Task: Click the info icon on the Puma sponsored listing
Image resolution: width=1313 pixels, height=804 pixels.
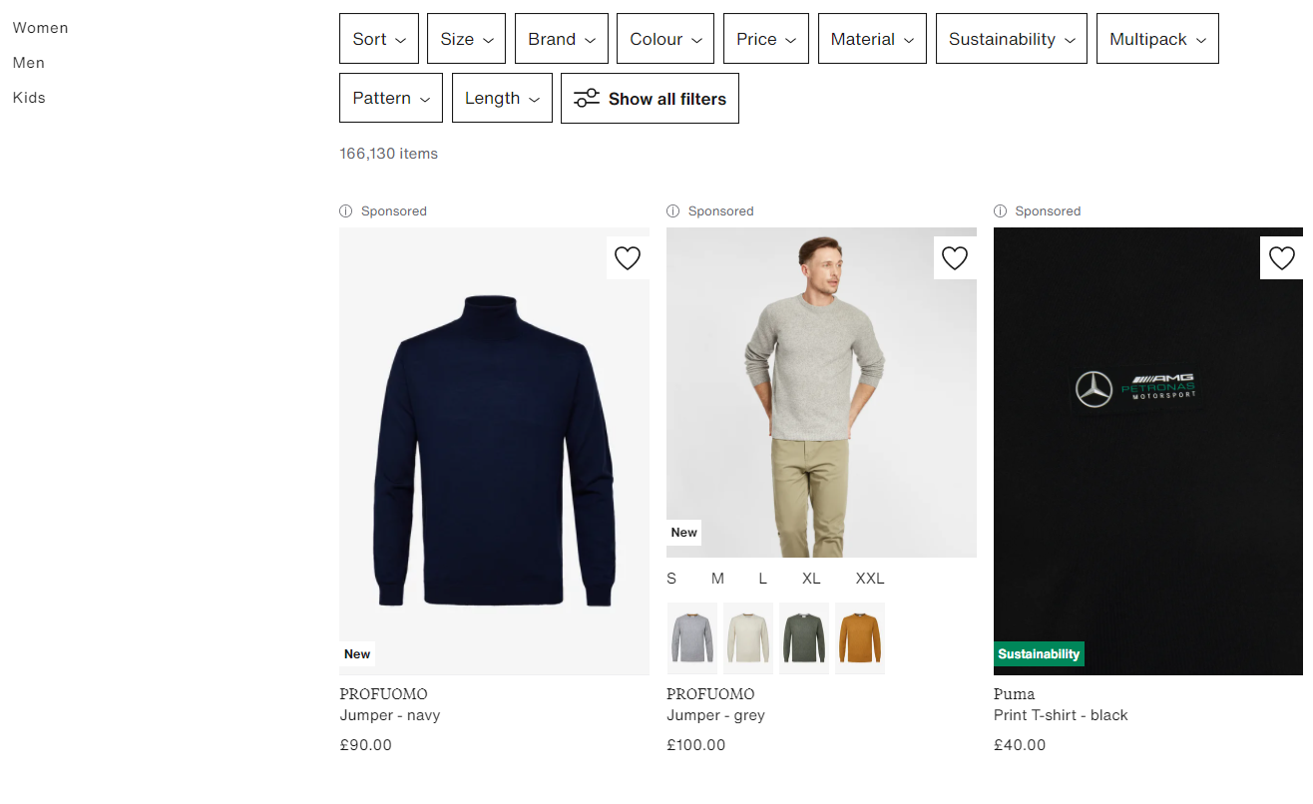Action: (999, 210)
